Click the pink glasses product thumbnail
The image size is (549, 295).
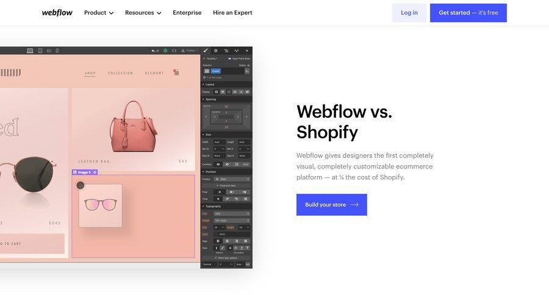point(101,205)
